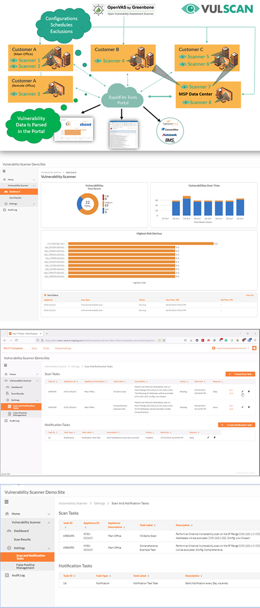Delete scan task 6985495 with trash icon
This screenshot has width=260, height=608.
[249, 391]
